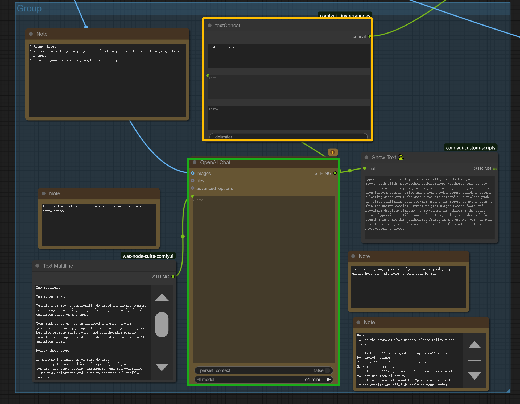Image resolution: width=520 pixels, height=404 pixels.
Task: Click the comfyui_tinyterranodes badge
Action: (x=345, y=15)
